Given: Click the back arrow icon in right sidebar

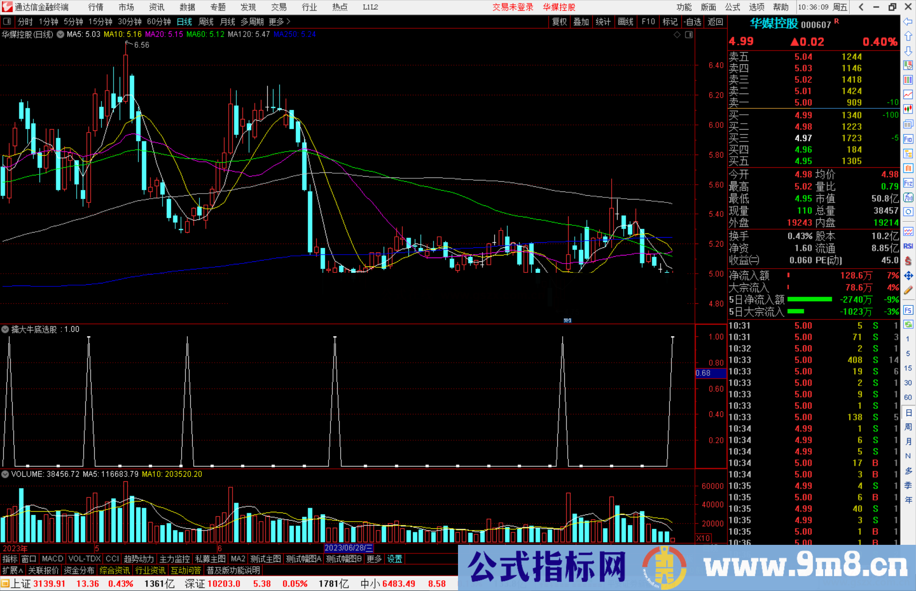Looking at the screenshot, I should 908,22.
